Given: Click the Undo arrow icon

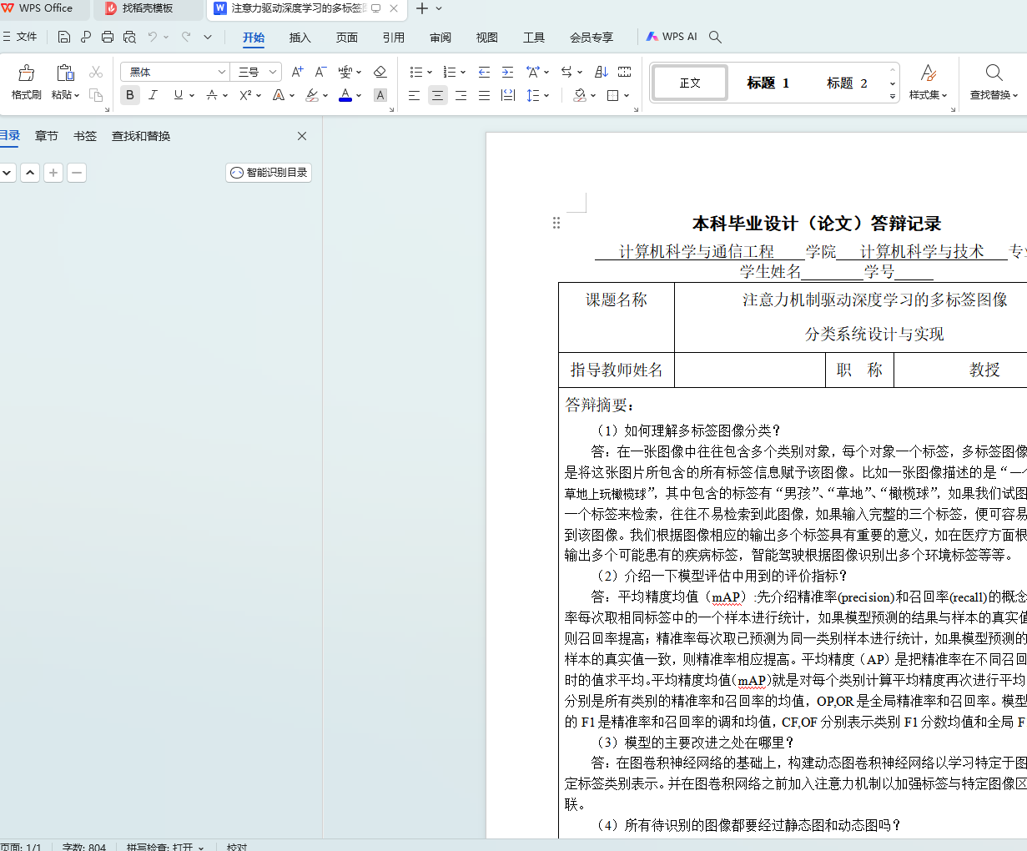Looking at the screenshot, I should point(153,37).
